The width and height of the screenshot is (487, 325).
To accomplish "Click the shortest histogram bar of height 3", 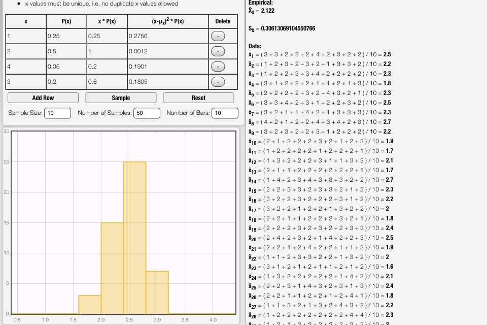I will (90, 305).
